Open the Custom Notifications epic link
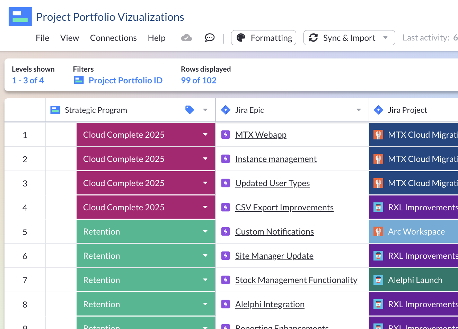458x329 pixels. pyautogui.click(x=274, y=231)
